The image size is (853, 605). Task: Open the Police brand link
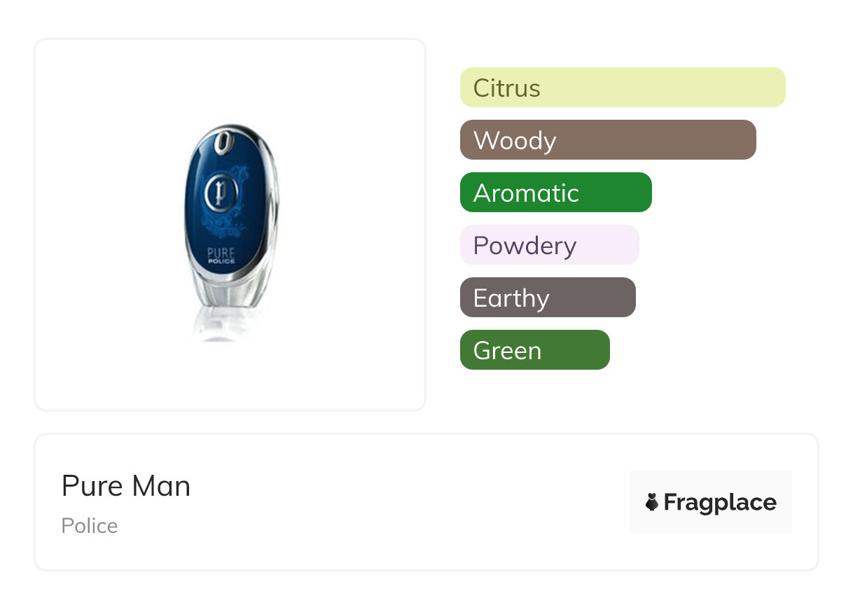pos(90,526)
